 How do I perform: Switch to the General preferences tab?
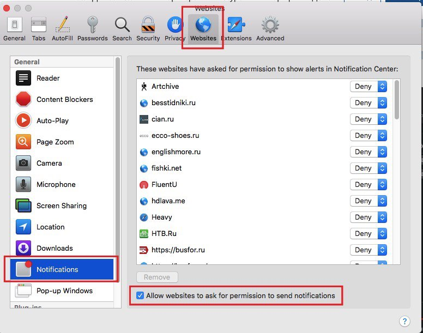[x=15, y=28]
